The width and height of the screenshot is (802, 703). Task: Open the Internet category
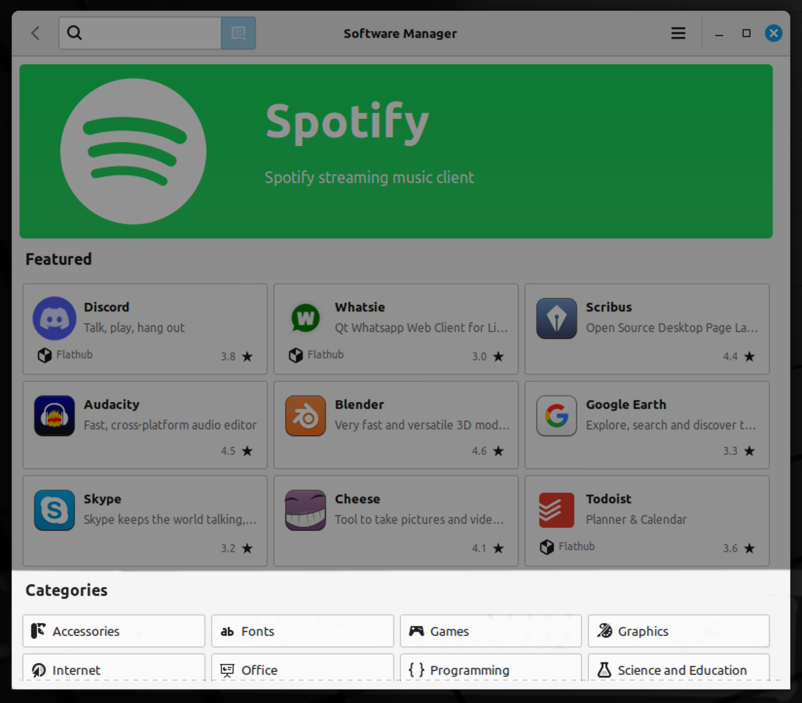tap(114, 667)
